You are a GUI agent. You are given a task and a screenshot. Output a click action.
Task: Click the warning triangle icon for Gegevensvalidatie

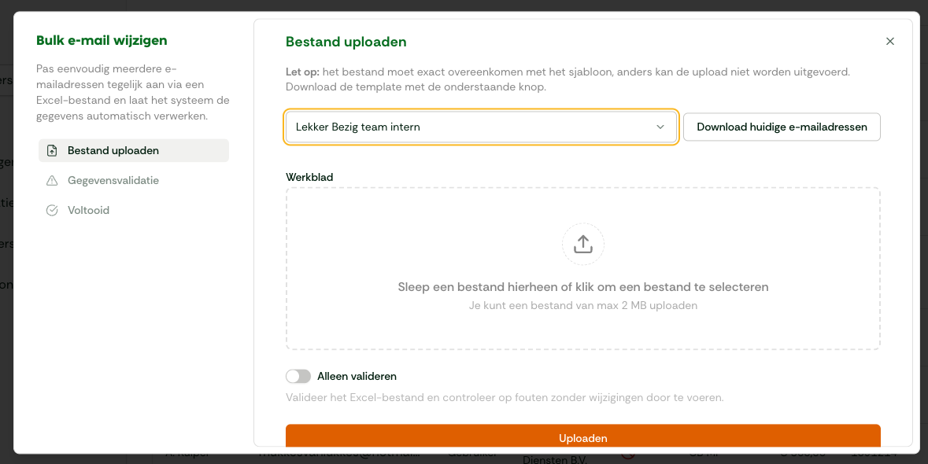coord(52,180)
